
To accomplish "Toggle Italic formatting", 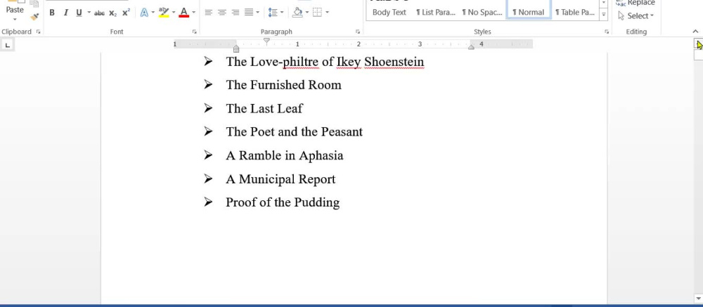I will [66, 13].
